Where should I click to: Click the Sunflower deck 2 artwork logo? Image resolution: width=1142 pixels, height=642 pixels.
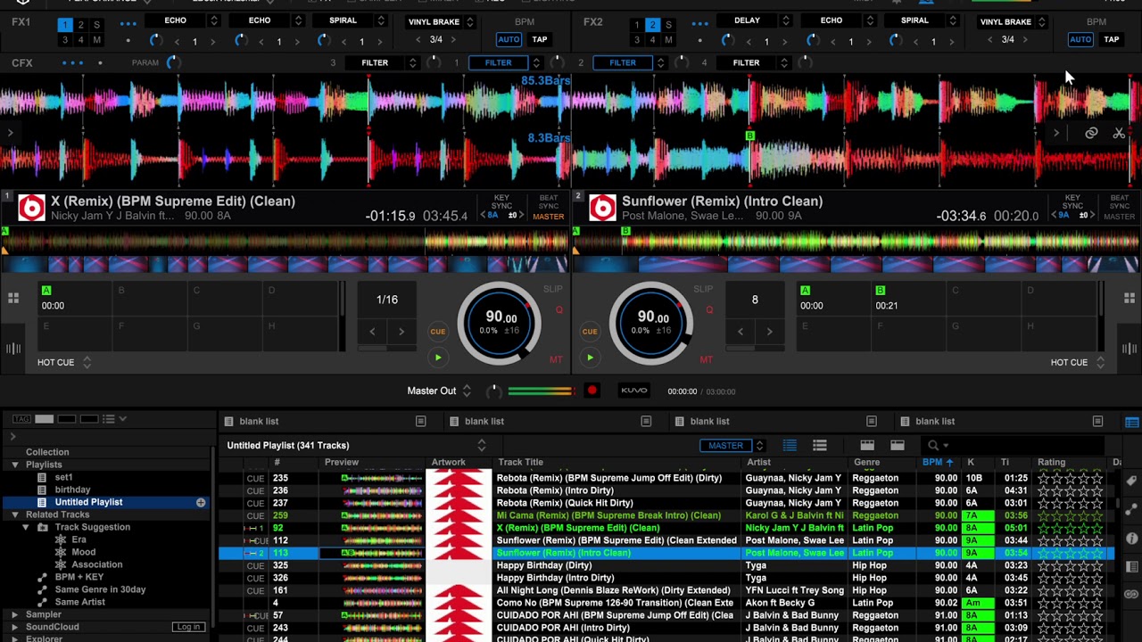pos(602,209)
